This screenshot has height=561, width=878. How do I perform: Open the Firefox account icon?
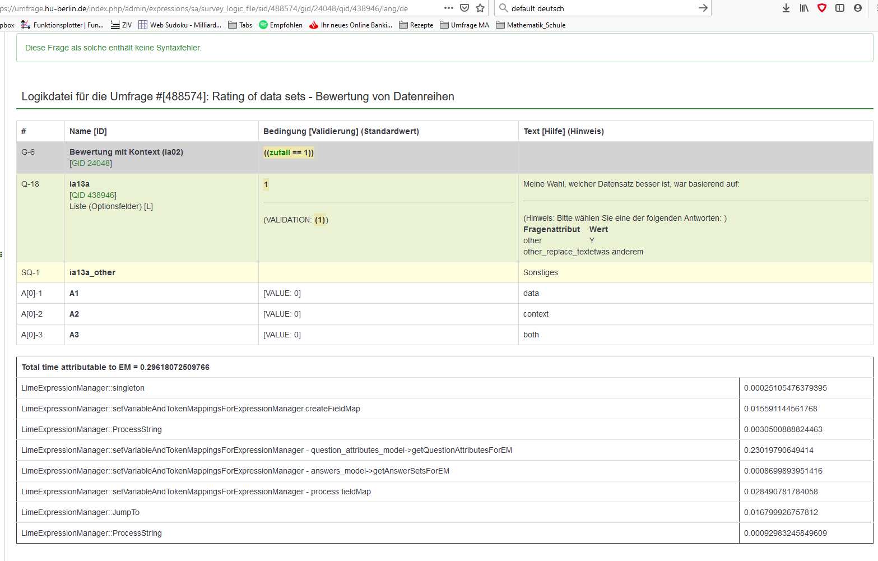[858, 8]
